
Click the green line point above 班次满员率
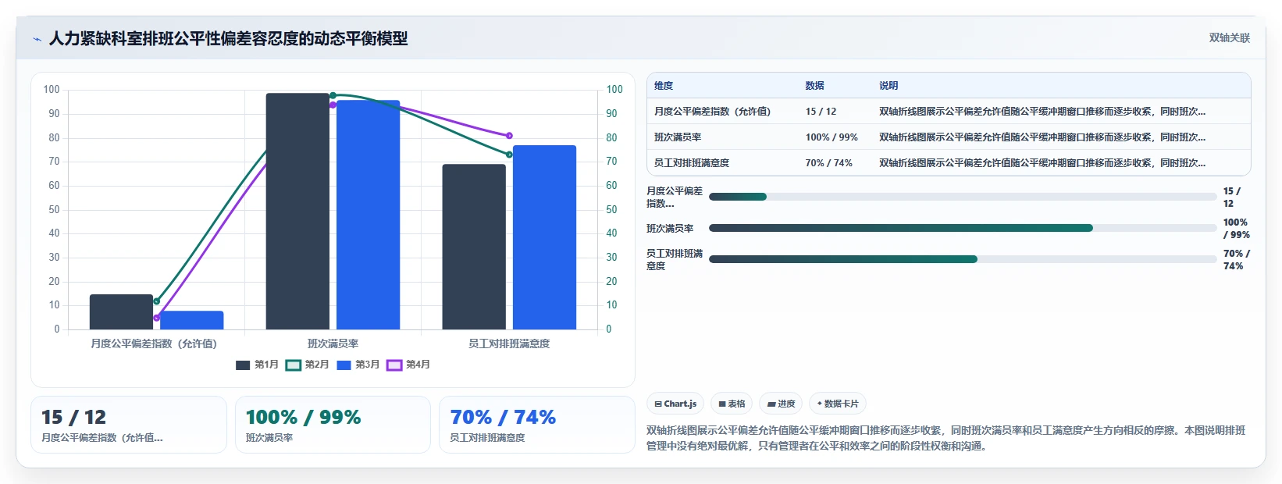click(333, 95)
